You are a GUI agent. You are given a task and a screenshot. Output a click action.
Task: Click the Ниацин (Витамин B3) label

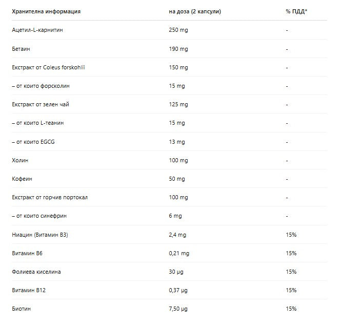point(40,235)
